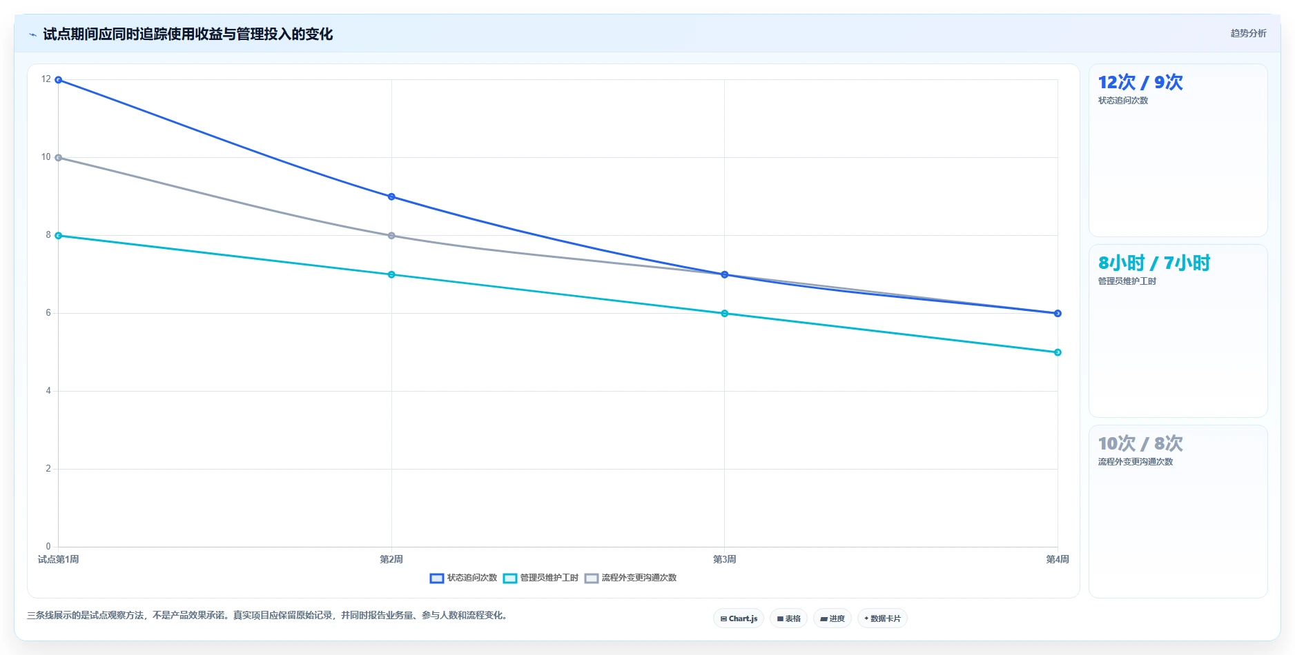Click the Chart.js tag chip
Screen dimensions: 1295x655
739,618
